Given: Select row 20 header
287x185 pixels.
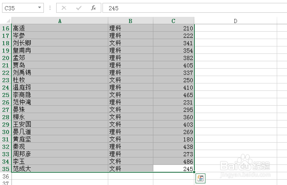Looking at the screenshot, I should 6,58.
